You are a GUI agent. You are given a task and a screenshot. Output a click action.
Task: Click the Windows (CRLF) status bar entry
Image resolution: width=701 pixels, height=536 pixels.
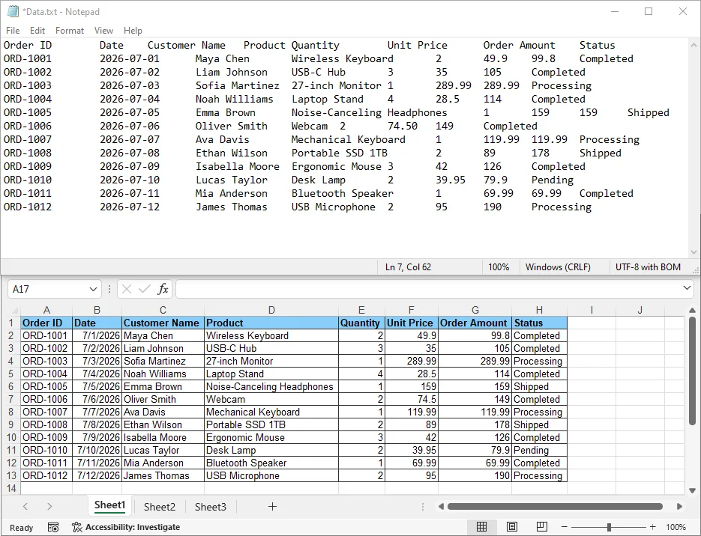(558, 267)
